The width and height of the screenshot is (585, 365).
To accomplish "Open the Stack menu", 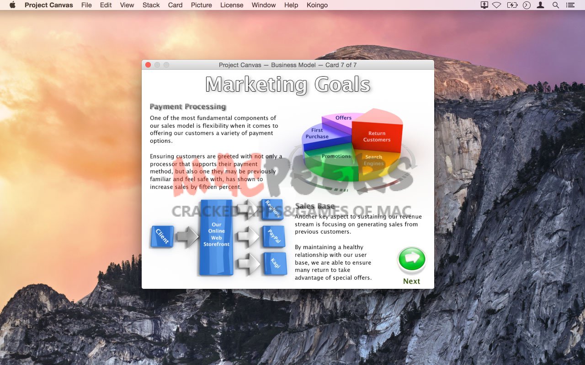I will [151, 5].
